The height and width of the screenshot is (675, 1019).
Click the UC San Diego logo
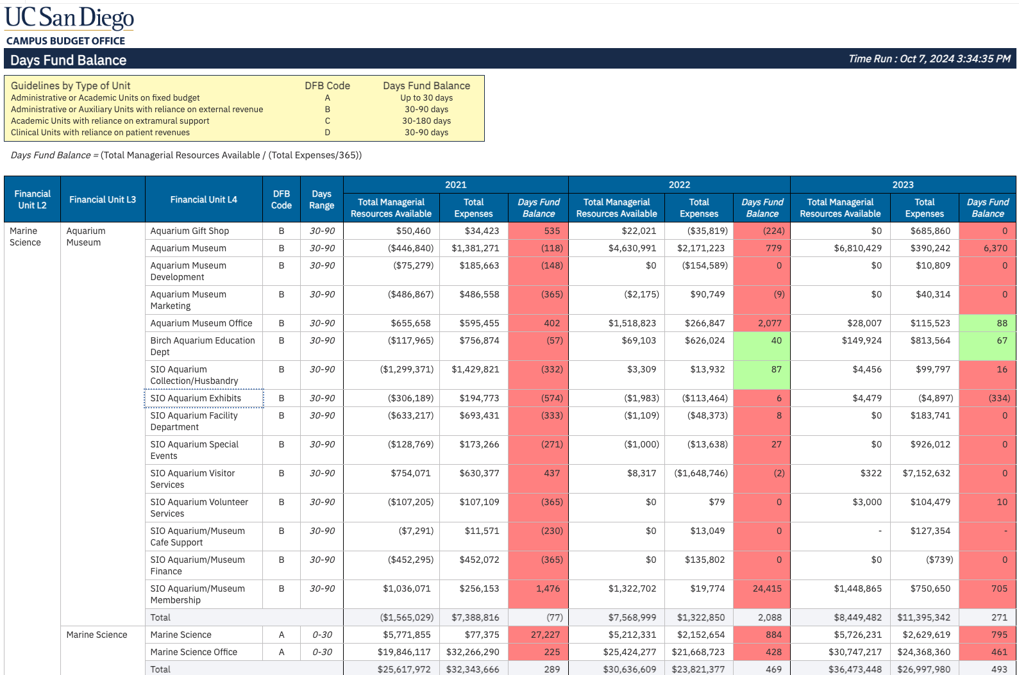tap(69, 19)
